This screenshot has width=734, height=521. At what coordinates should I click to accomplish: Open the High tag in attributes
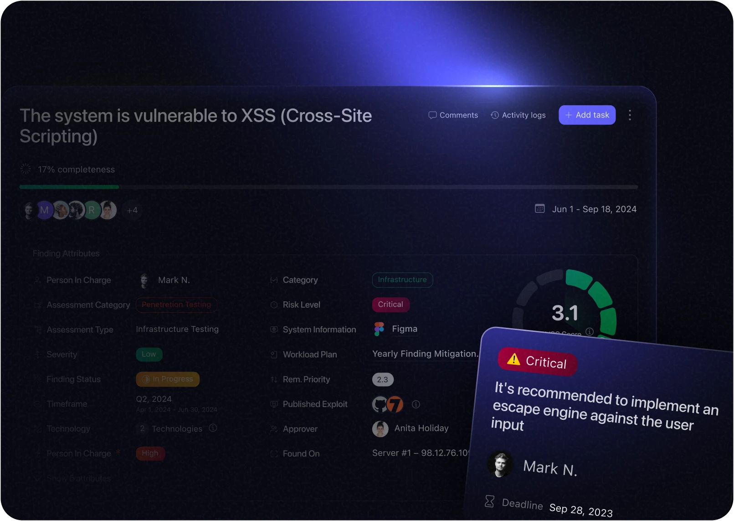[150, 453]
